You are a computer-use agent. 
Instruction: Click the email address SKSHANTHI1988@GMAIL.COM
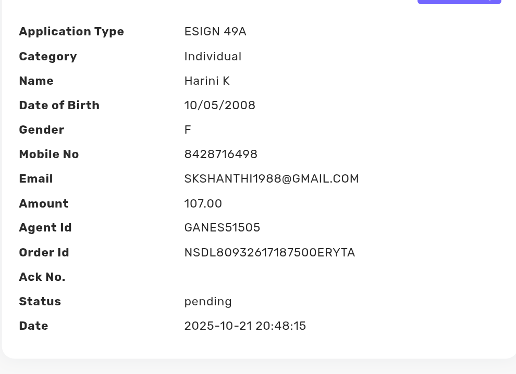pyautogui.click(x=271, y=179)
